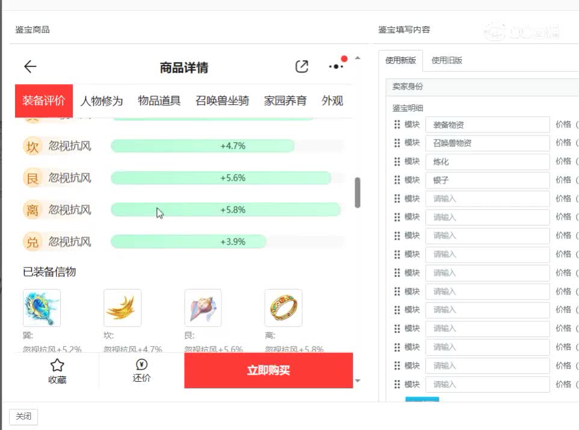This screenshot has height=430, width=579.
Task: Select the 外观 tab
Action: 332,101
